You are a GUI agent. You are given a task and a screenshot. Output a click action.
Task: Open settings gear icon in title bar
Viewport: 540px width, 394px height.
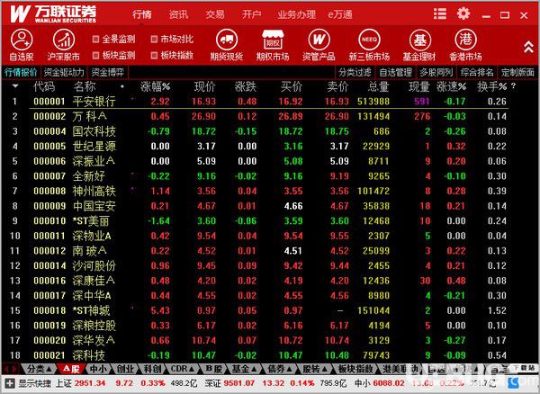coord(463,14)
